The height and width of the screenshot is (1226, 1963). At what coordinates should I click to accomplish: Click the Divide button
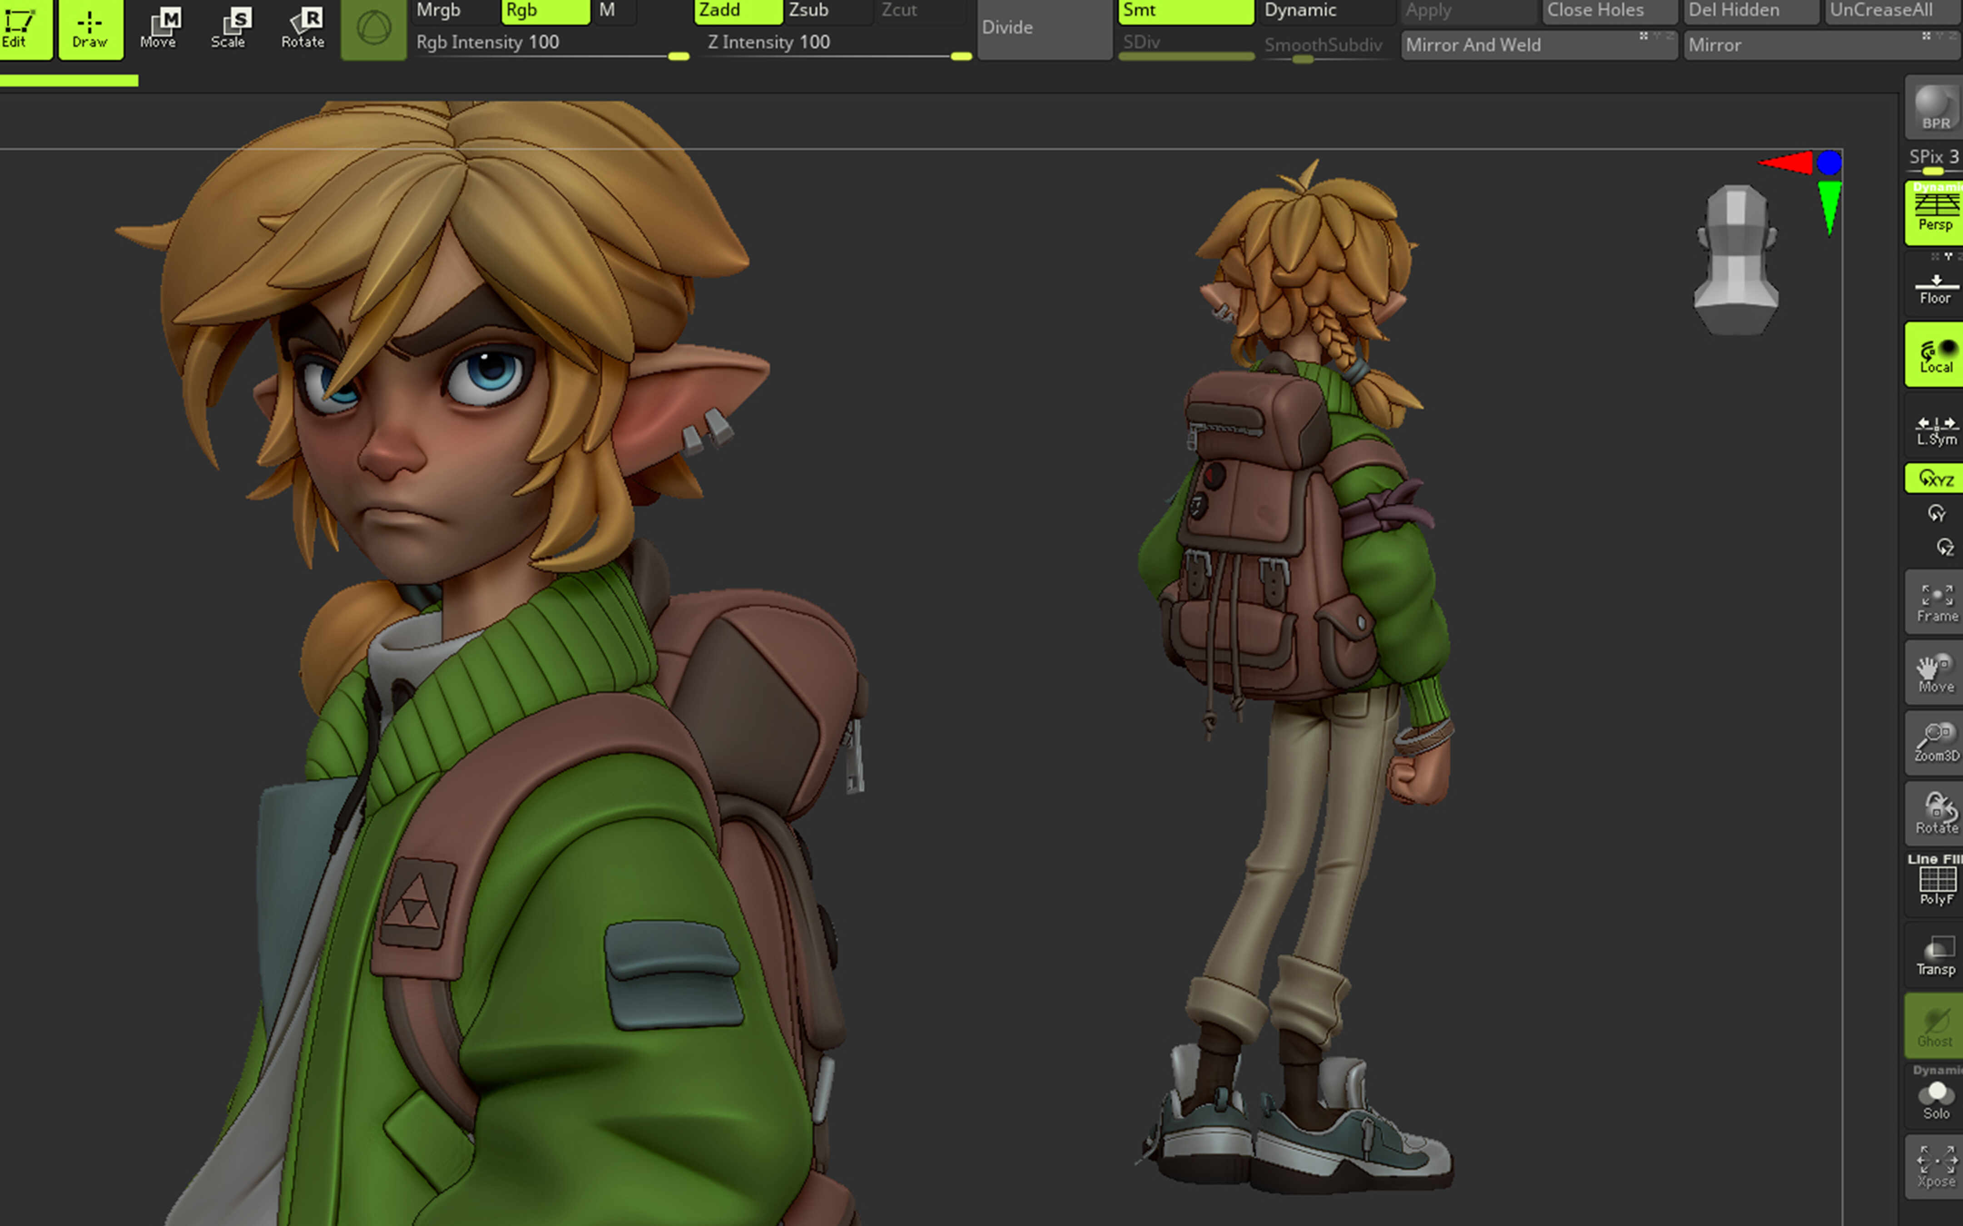pyautogui.click(x=1044, y=29)
